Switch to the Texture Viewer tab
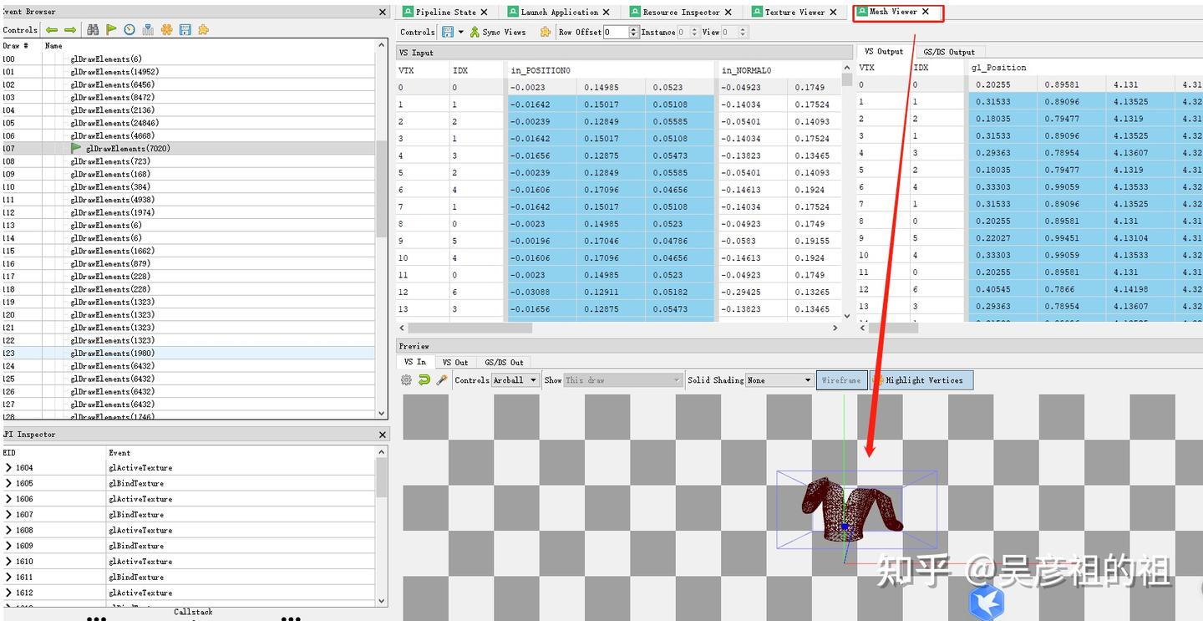Screen dimensions: 1203x621 click(794, 12)
